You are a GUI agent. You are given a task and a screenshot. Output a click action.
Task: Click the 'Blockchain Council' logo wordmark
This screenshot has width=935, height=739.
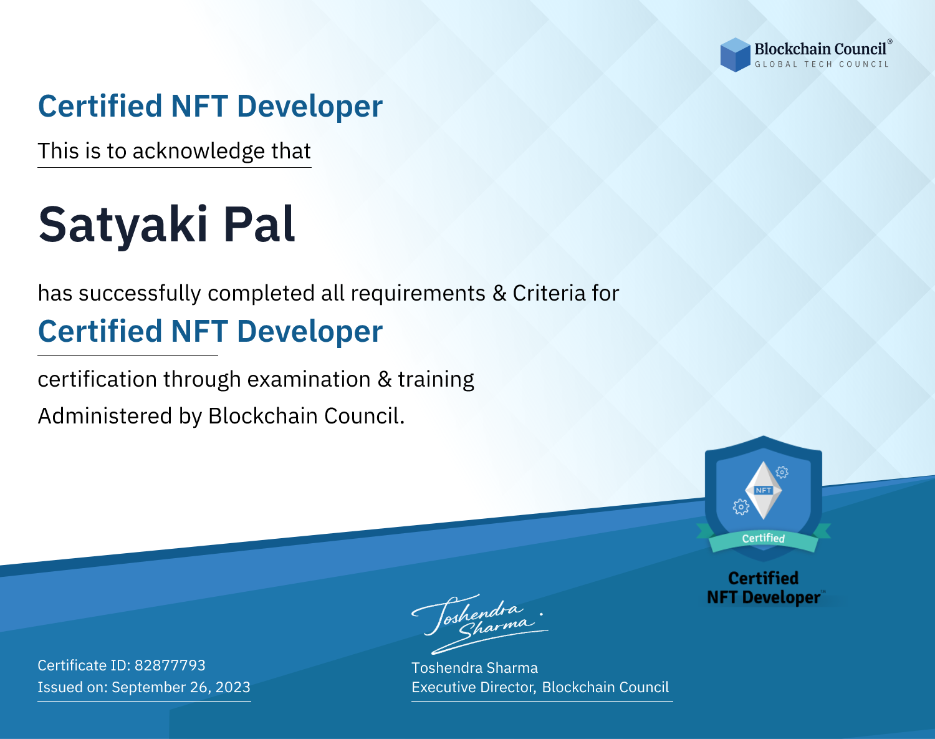[820, 49]
